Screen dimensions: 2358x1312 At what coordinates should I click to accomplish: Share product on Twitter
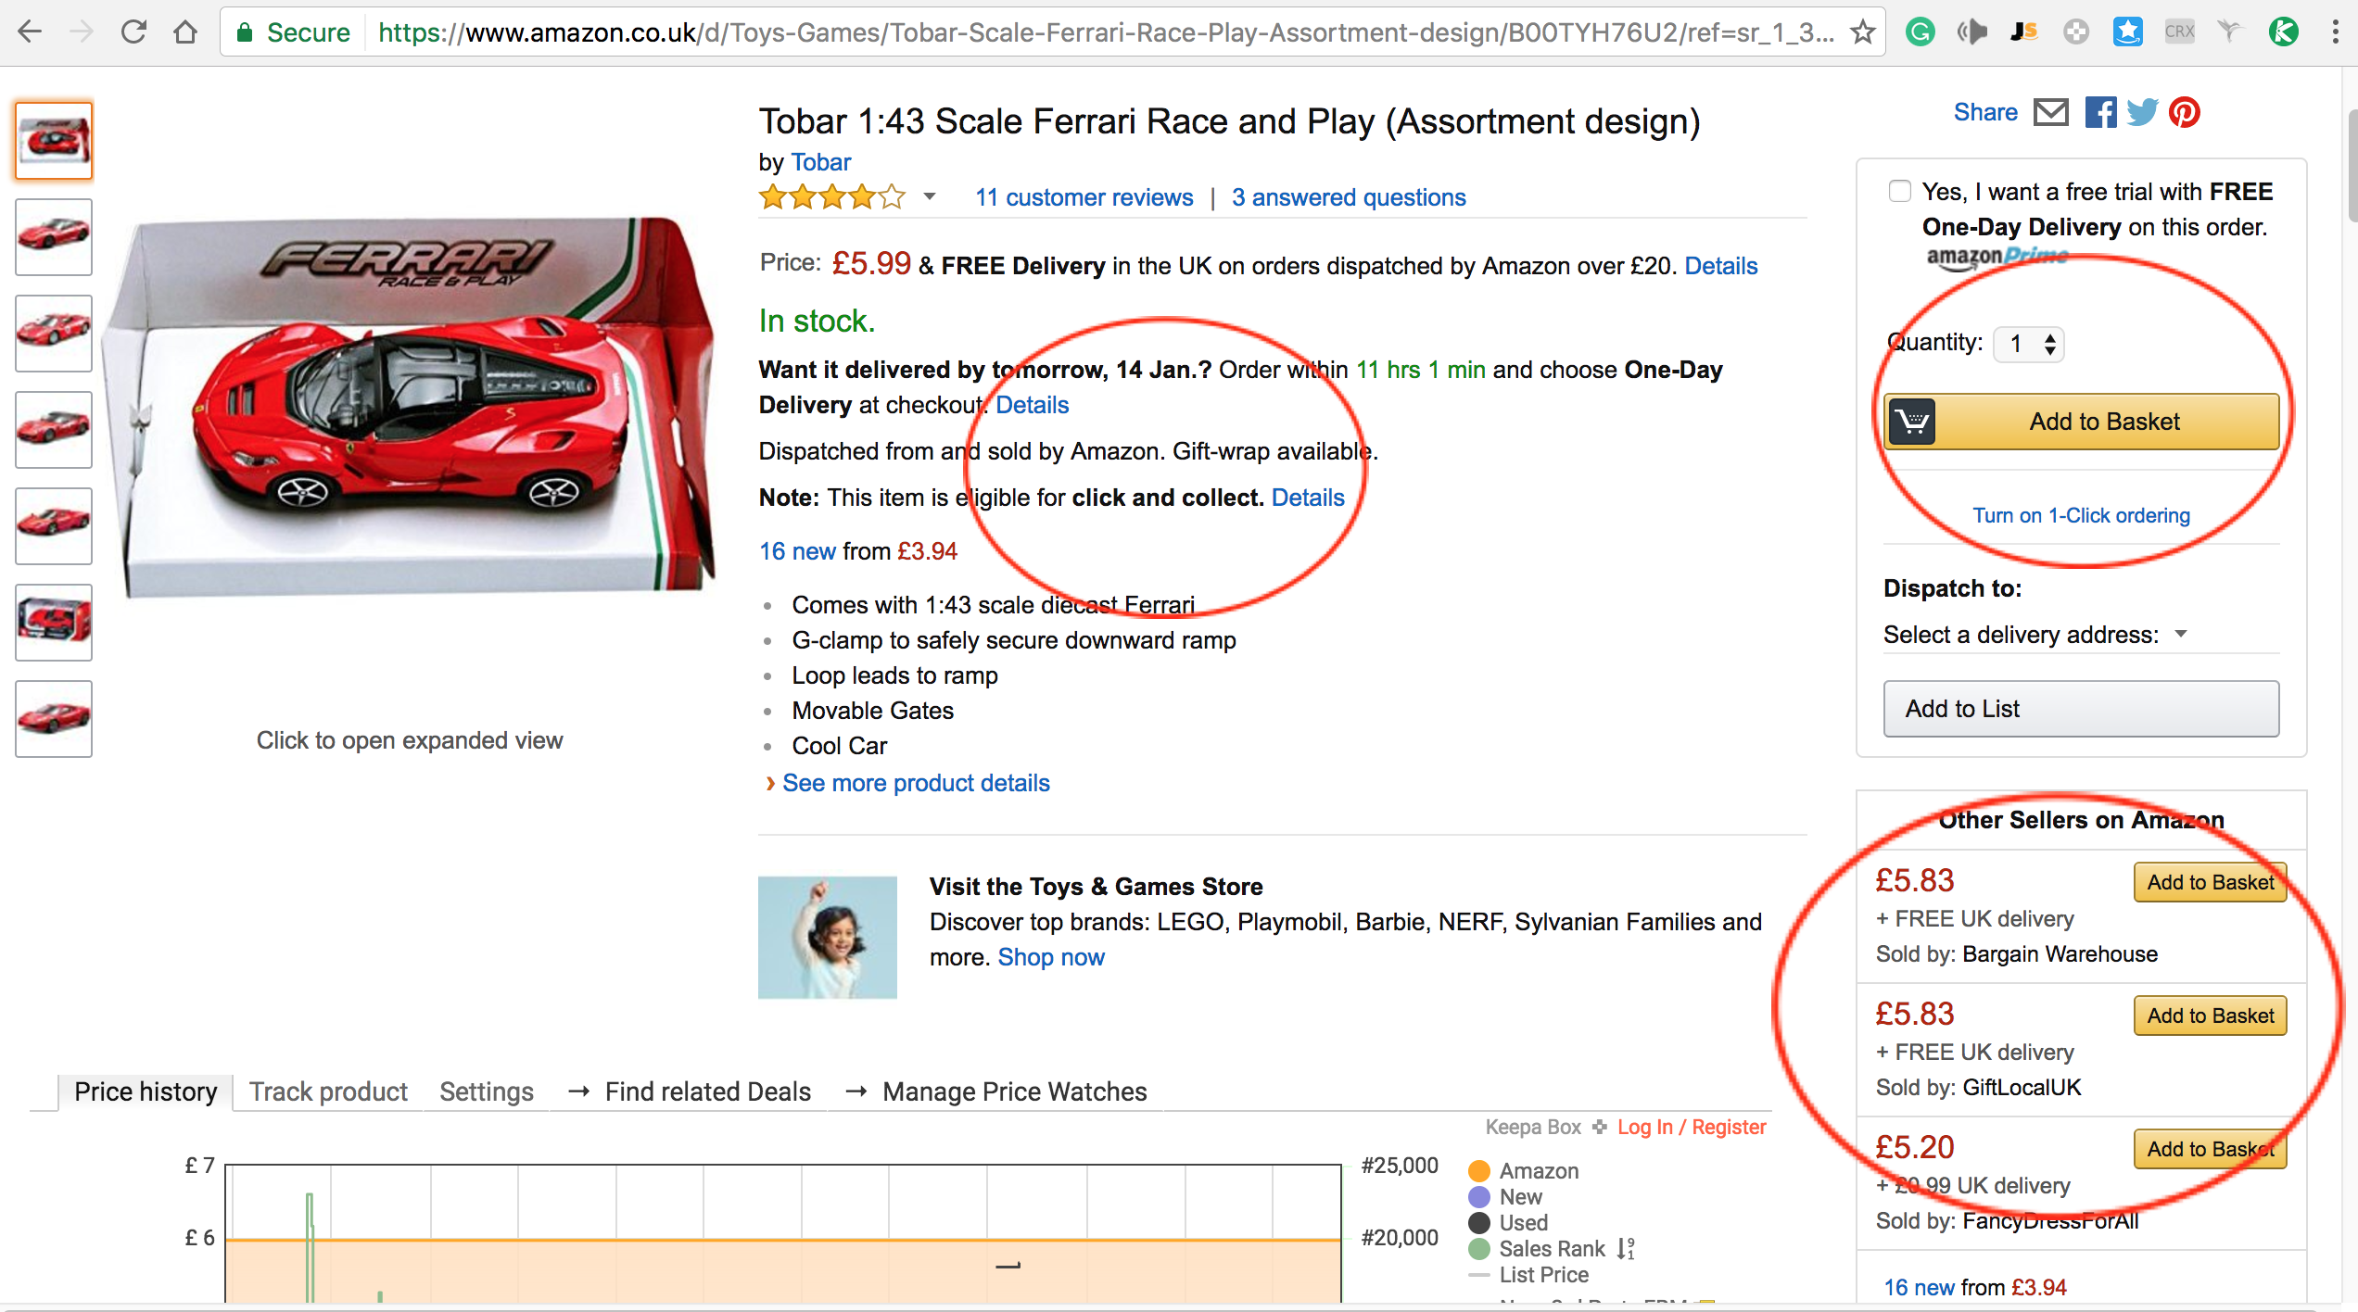tap(2142, 113)
